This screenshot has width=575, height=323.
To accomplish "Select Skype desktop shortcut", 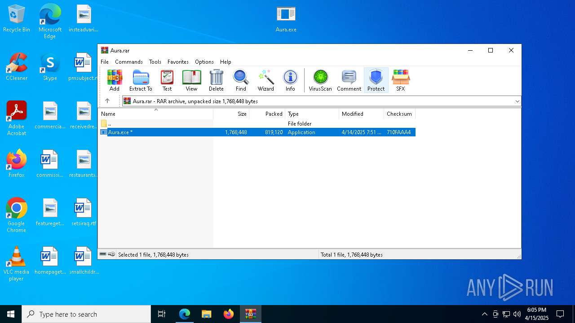I will click(x=50, y=67).
